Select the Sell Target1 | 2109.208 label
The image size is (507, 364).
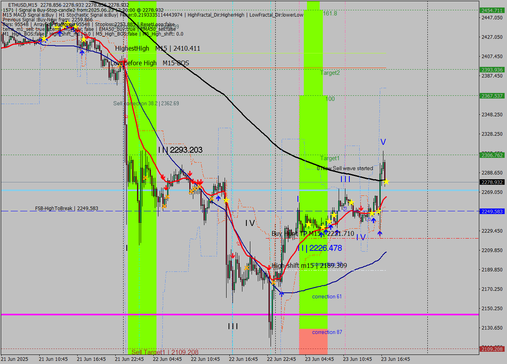pos(165,352)
